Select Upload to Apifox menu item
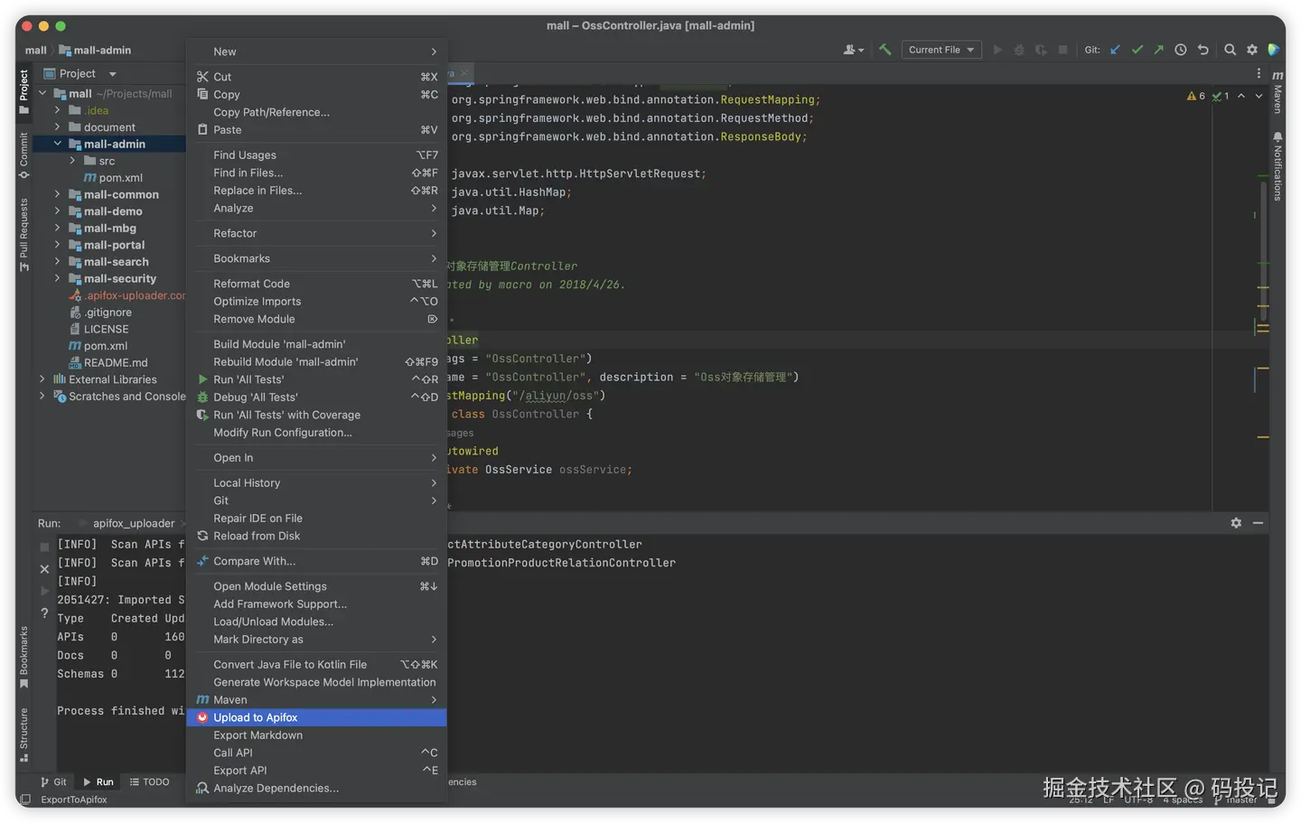The width and height of the screenshot is (1301, 823). tap(256, 717)
